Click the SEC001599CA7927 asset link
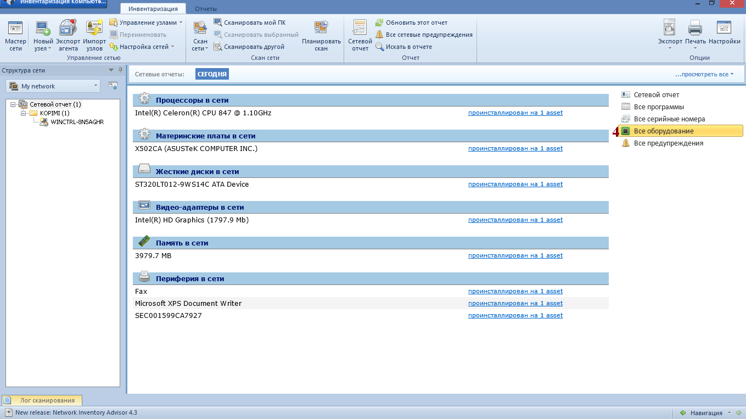The width and height of the screenshot is (746, 419). (515, 315)
